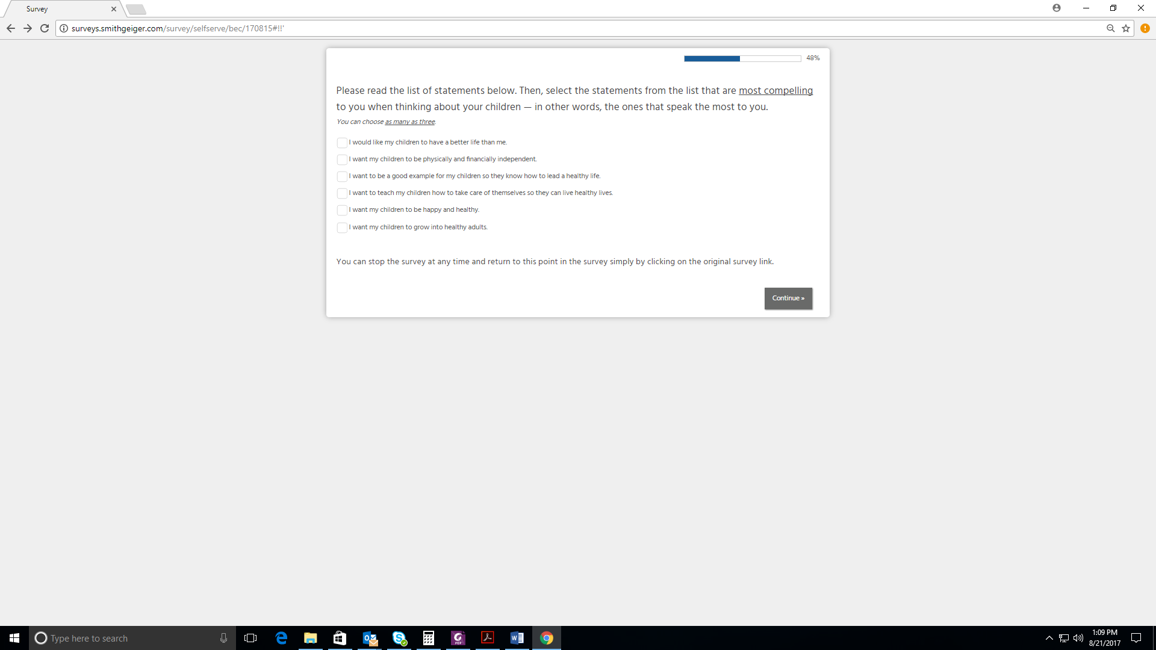Open Skype from the taskbar

pos(399,638)
